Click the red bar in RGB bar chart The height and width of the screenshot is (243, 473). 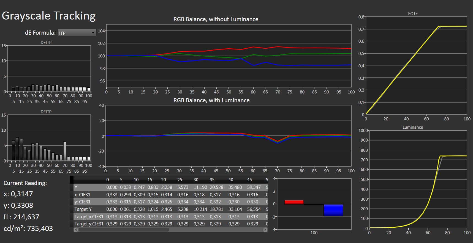(294, 202)
